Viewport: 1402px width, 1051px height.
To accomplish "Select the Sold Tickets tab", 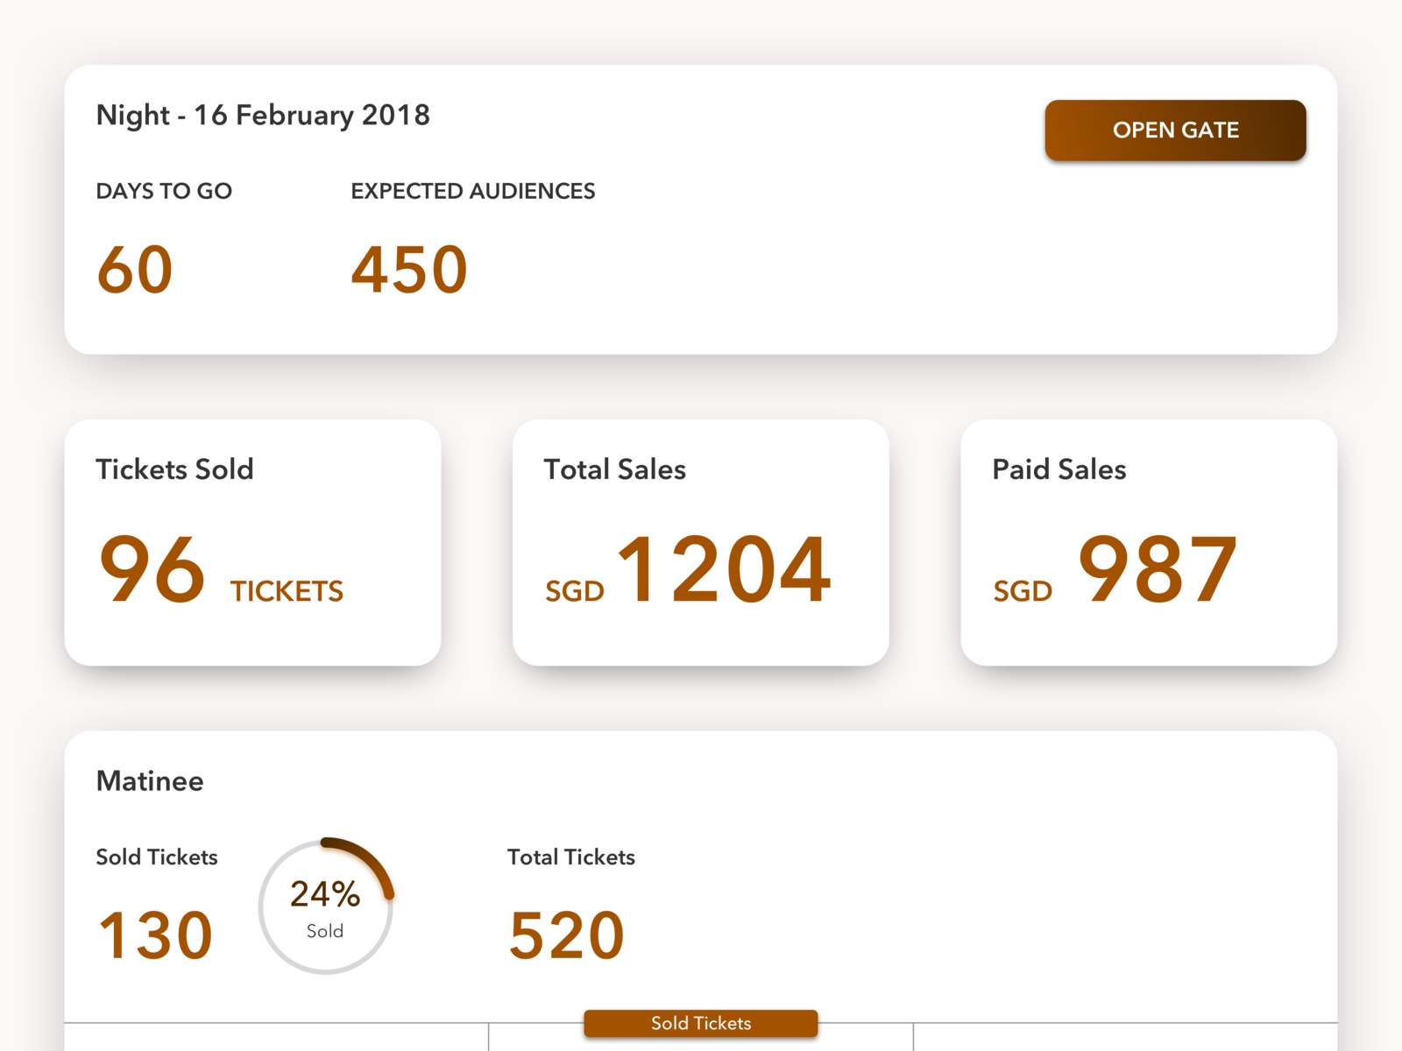I will pos(700,1023).
